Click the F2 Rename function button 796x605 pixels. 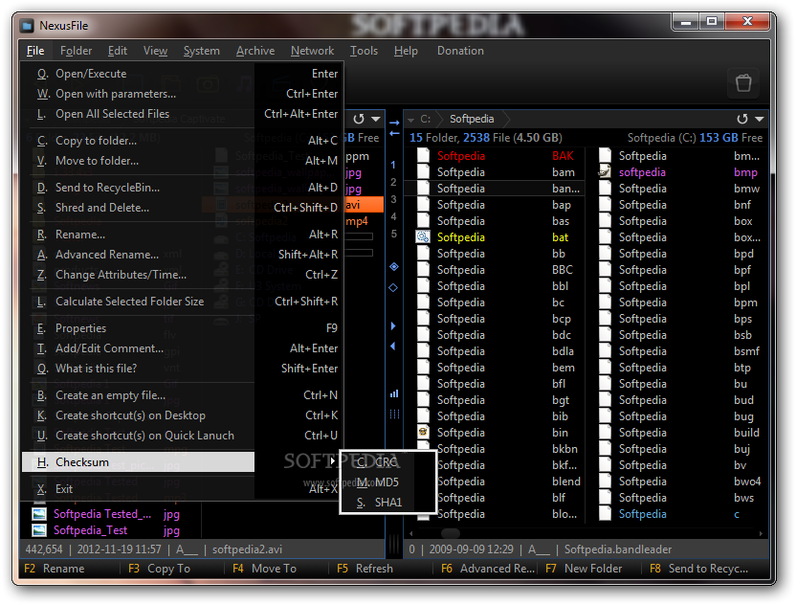[x=55, y=569]
